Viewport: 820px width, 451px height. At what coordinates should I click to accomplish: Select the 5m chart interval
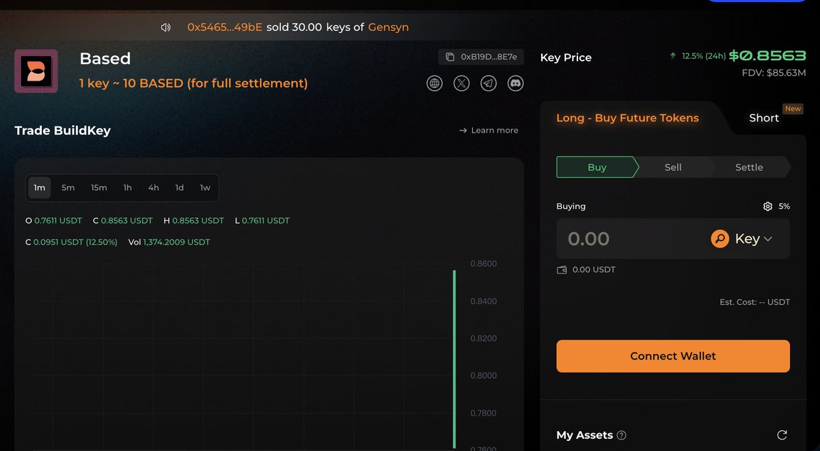click(x=68, y=187)
